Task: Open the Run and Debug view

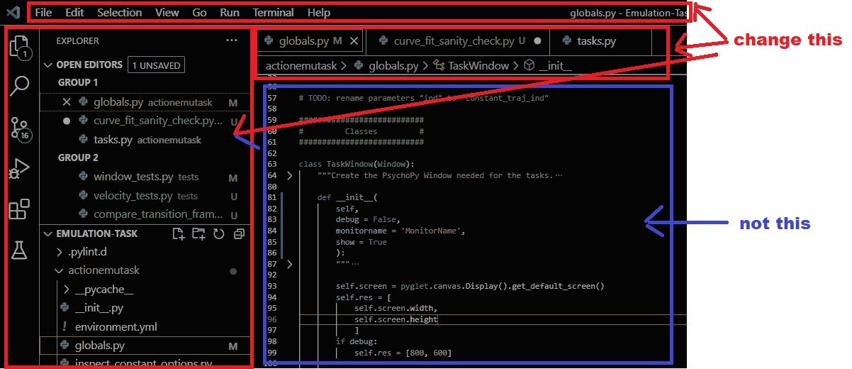Action: [19, 169]
